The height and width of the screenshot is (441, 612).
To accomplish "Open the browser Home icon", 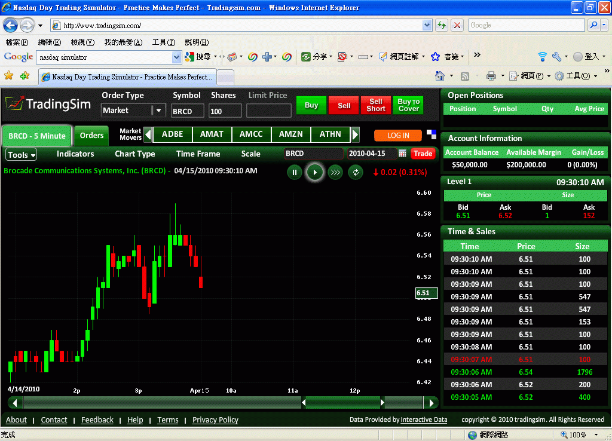I will pyautogui.click(x=440, y=76).
